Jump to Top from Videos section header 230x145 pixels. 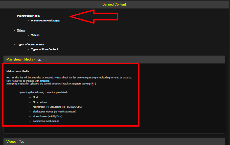point(22,142)
